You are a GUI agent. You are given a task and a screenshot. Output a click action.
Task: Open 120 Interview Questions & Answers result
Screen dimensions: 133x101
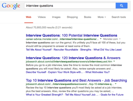[73, 58]
